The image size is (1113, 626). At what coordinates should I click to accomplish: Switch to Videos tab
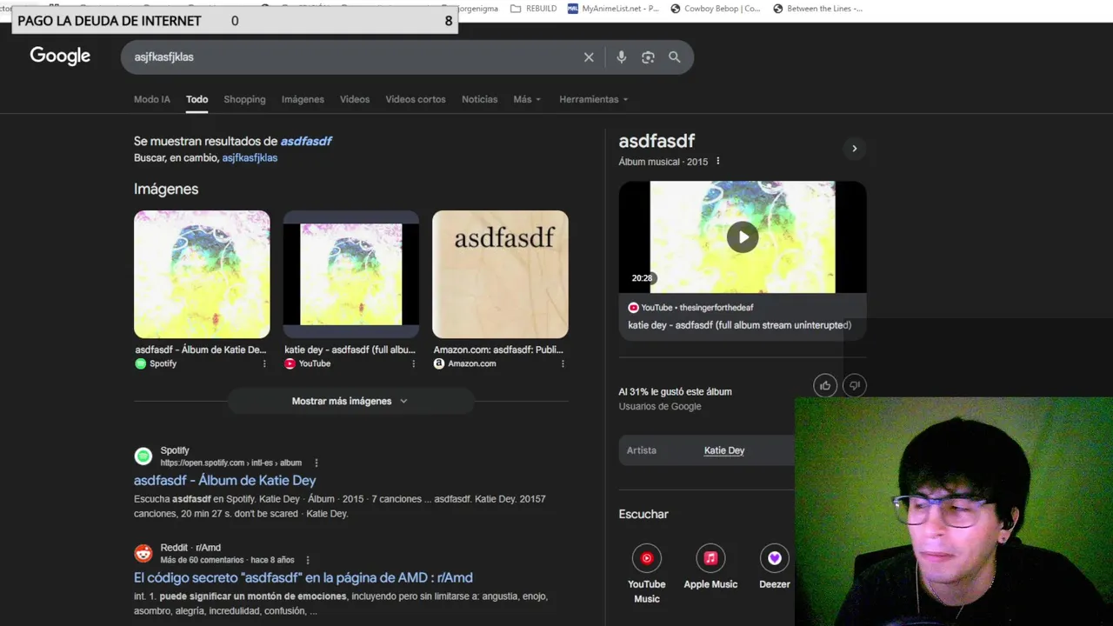[355, 99]
